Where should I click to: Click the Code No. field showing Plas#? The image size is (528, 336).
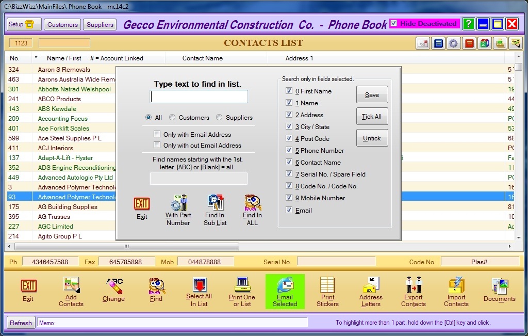click(x=480, y=262)
